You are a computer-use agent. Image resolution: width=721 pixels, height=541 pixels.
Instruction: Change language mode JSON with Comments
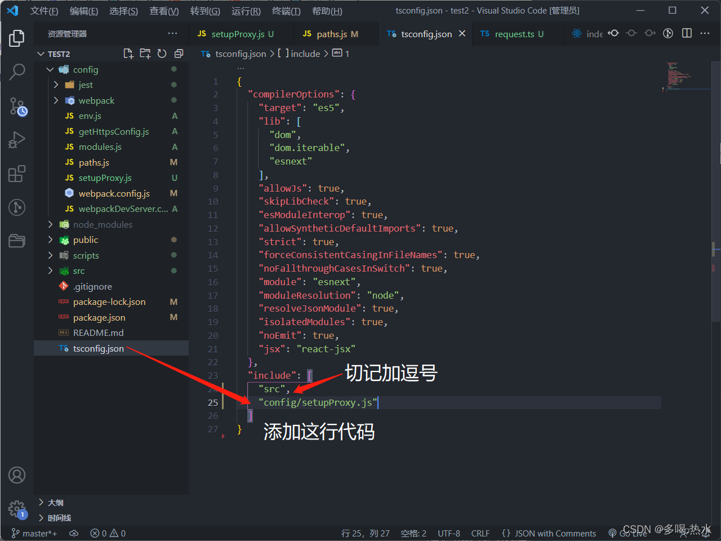[549, 533]
